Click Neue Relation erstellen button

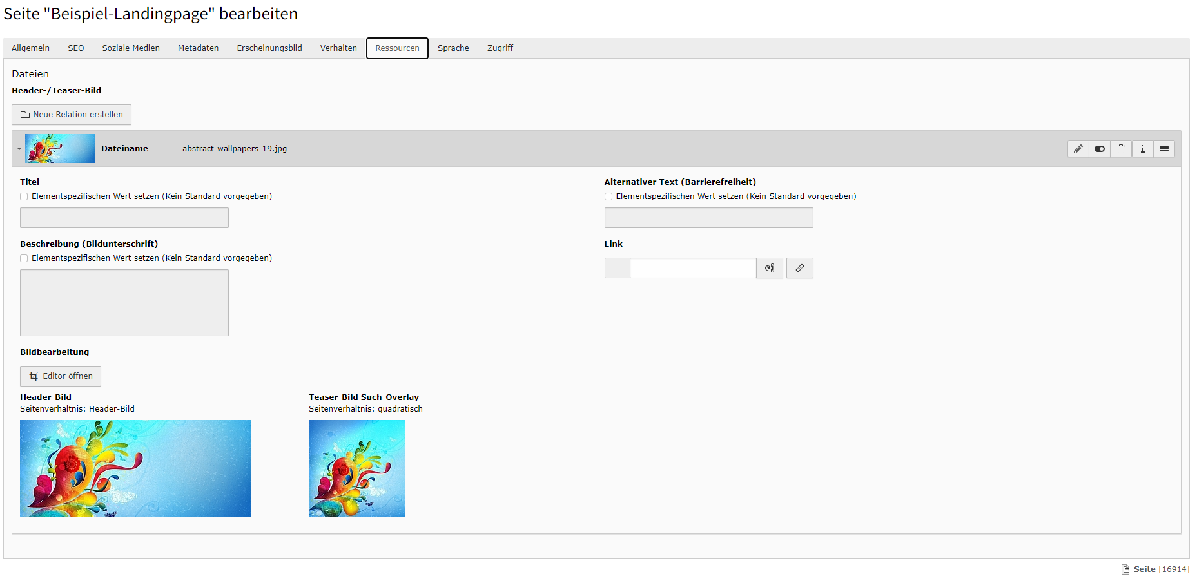click(x=72, y=115)
